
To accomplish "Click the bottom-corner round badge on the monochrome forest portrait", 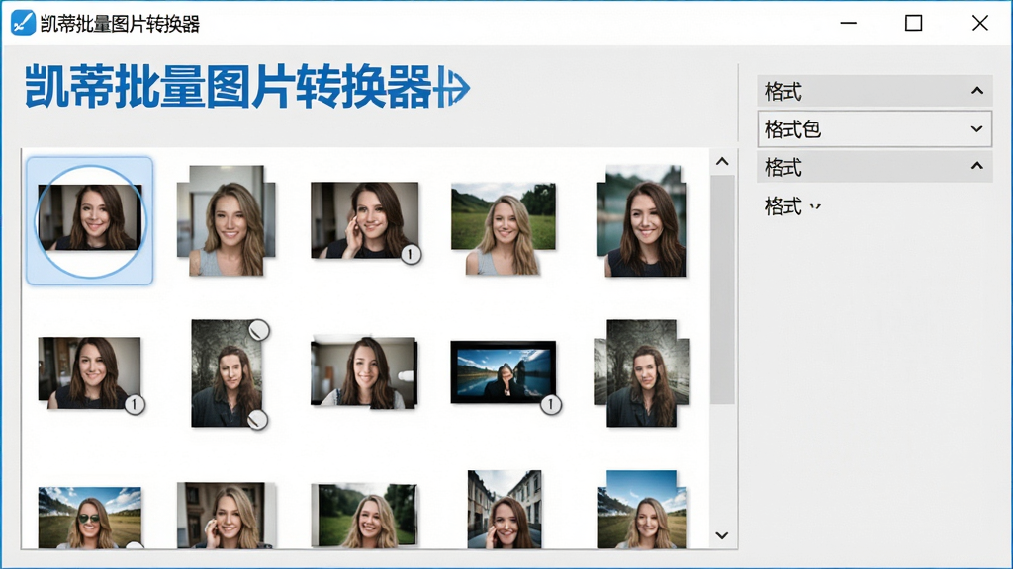I will tap(257, 419).
